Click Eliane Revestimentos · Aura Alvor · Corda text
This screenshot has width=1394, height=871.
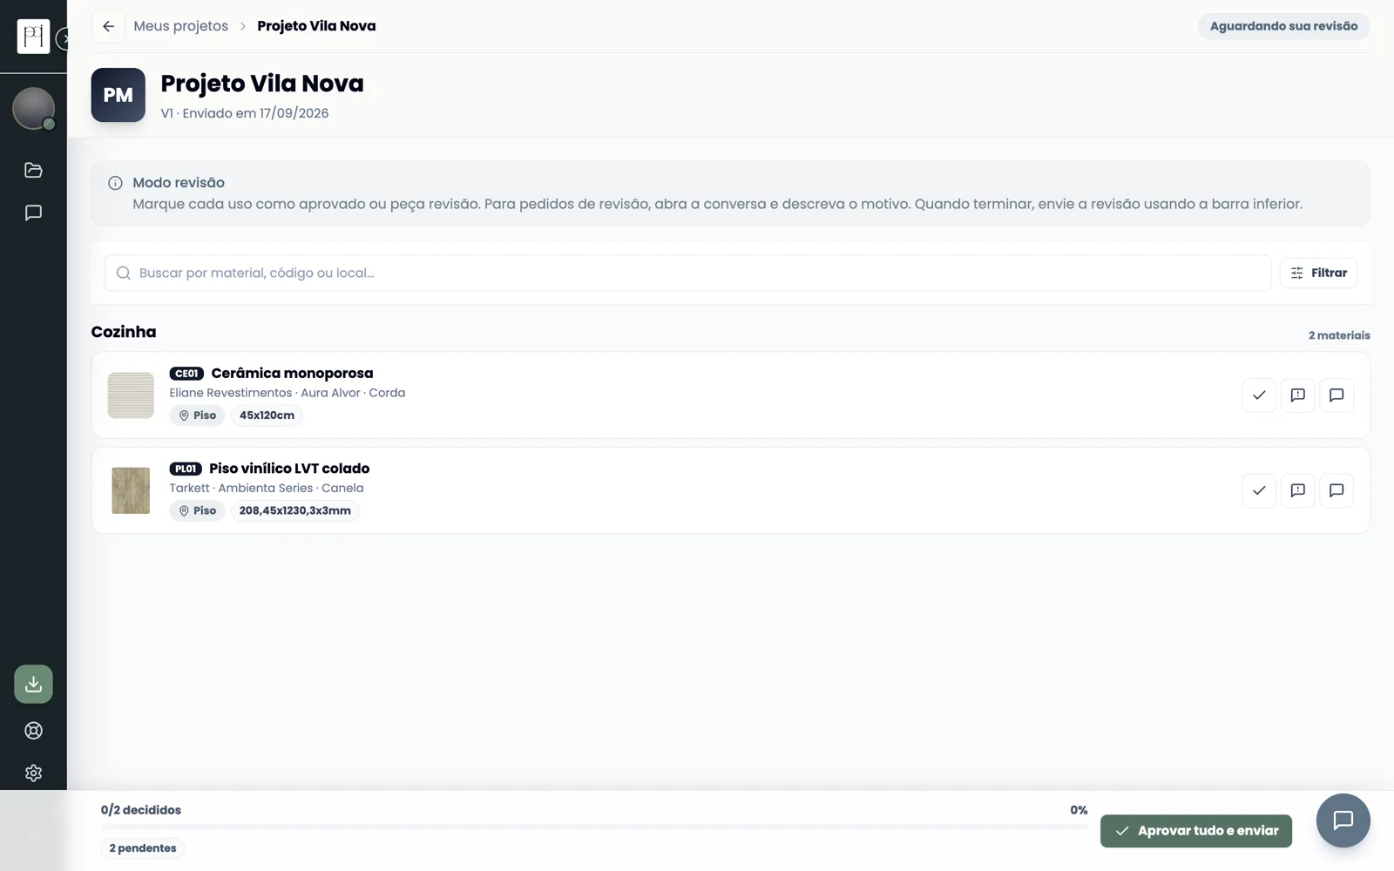click(288, 393)
